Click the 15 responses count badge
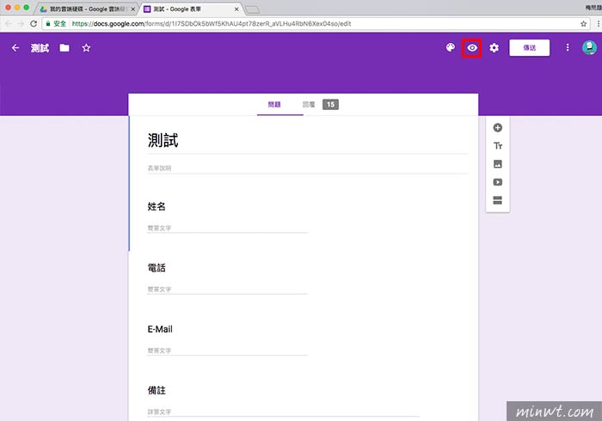 coord(330,104)
